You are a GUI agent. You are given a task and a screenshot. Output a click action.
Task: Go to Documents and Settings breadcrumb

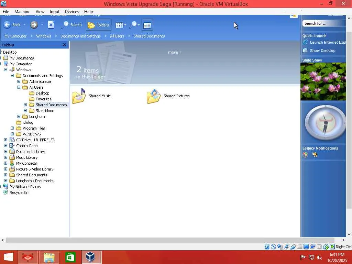coord(80,36)
